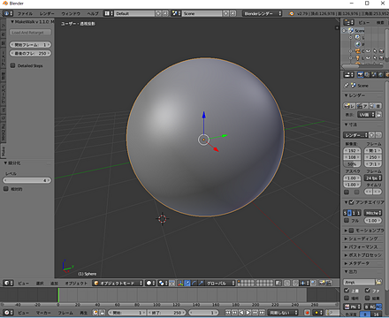Expand the シェーディング panel

coord(363,238)
